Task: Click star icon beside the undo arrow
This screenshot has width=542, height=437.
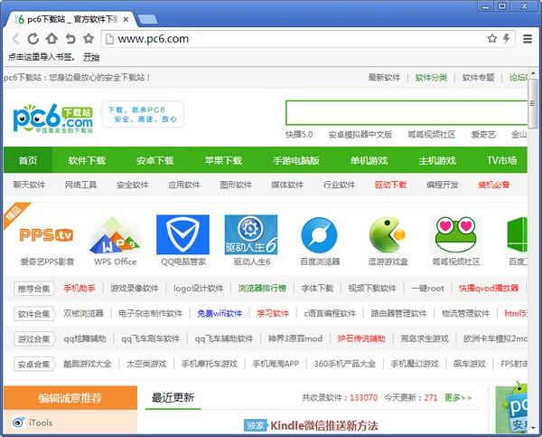Action: 89,38
